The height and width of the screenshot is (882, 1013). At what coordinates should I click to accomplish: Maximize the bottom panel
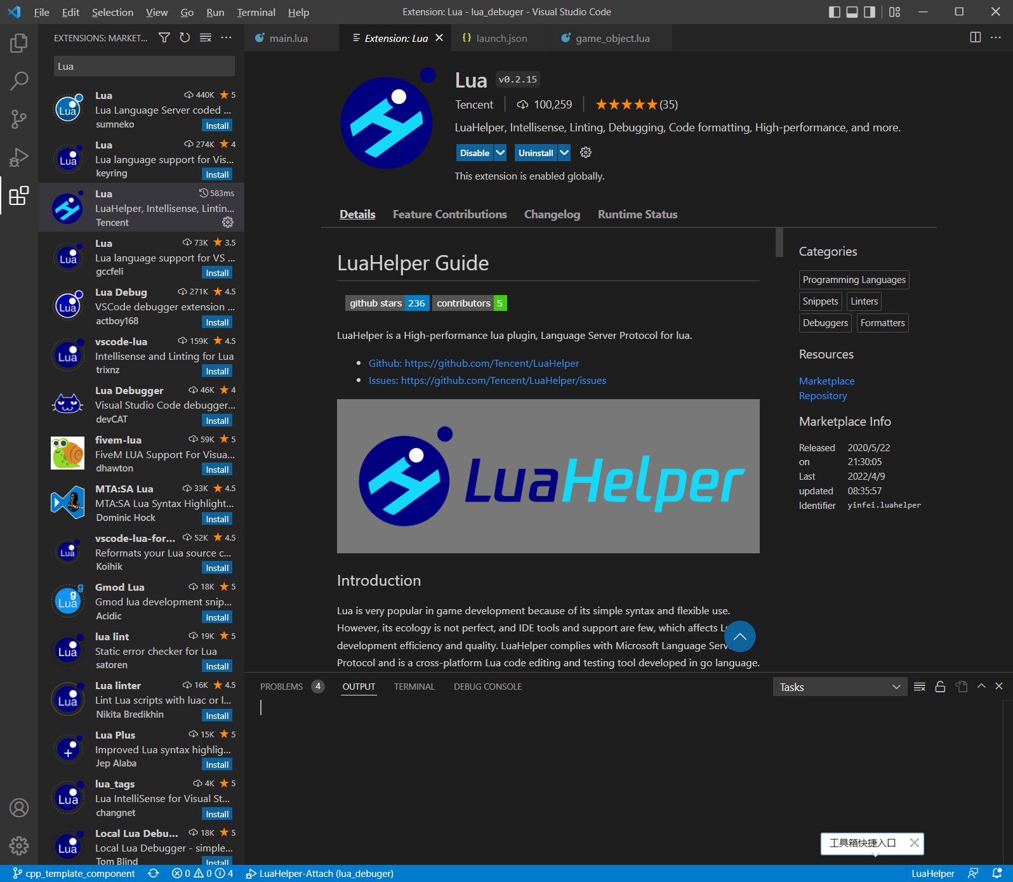981,686
